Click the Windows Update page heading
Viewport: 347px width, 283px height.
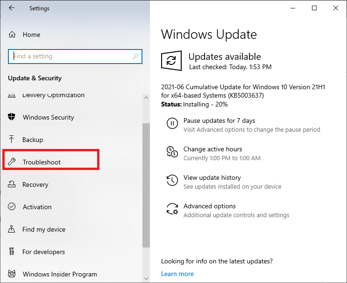[x=209, y=35]
